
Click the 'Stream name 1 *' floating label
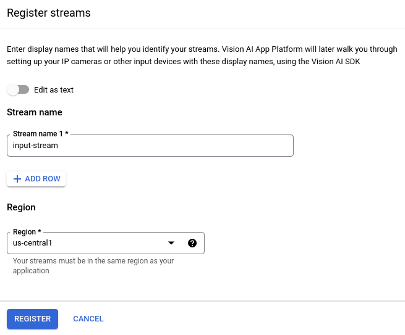coord(40,134)
